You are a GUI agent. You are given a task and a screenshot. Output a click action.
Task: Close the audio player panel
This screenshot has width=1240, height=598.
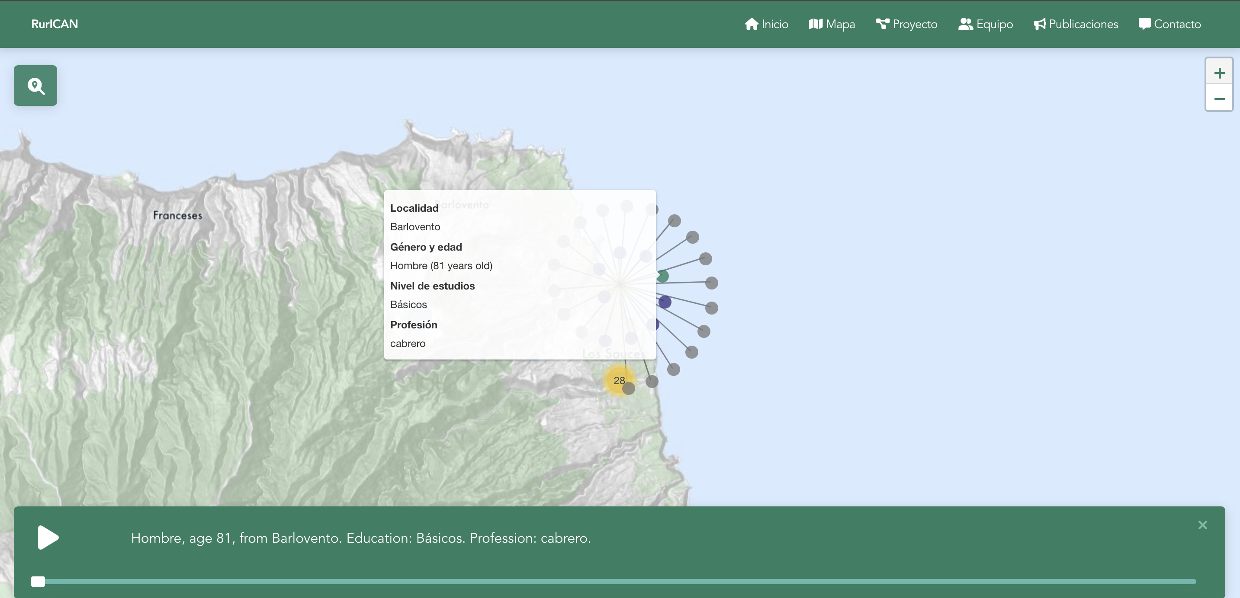[x=1202, y=525]
